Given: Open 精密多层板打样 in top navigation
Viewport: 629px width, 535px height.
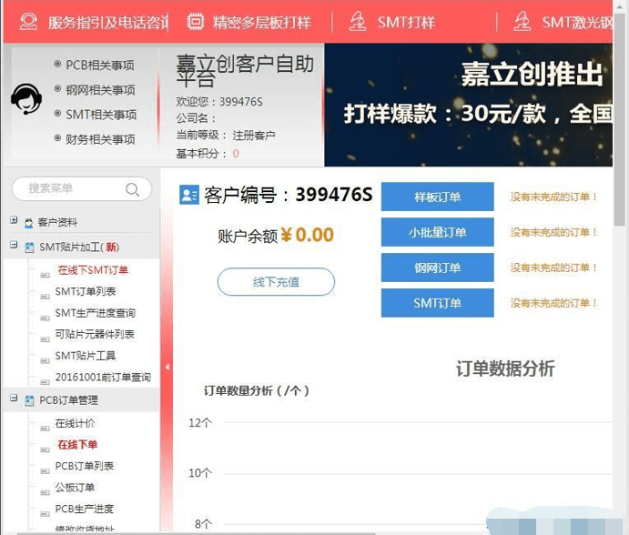Looking at the screenshot, I should pyautogui.click(x=262, y=23).
